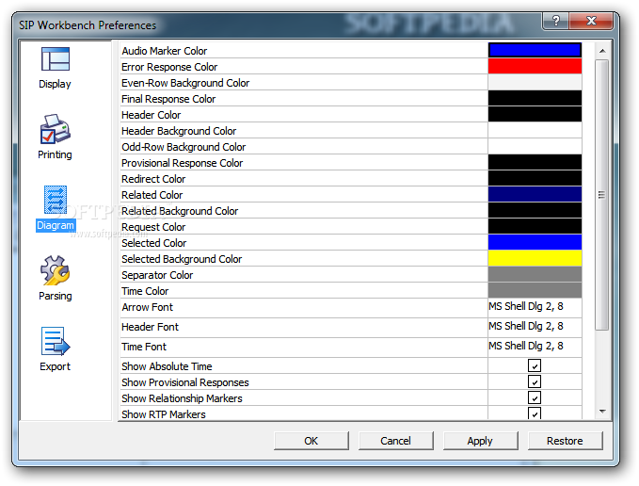The image size is (639, 486).
Task: Change the Related Color swatch
Action: coord(535,194)
